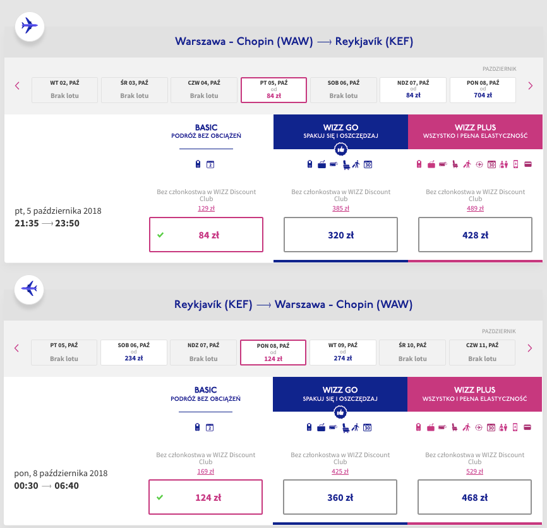Switch outbound date to NDZ 07, PAŹ
Screen dimensions: 547x528
click(413, 90)
